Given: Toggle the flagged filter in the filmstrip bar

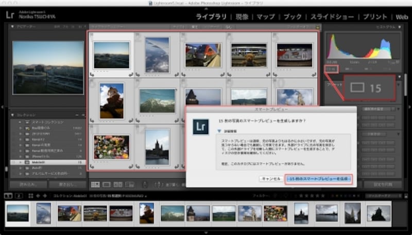Looking at the screenshot, I should pos(275,196).
